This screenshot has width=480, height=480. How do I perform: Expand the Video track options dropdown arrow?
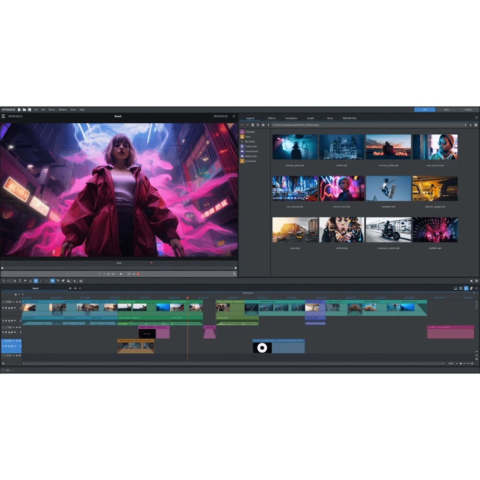click(14, 302)
